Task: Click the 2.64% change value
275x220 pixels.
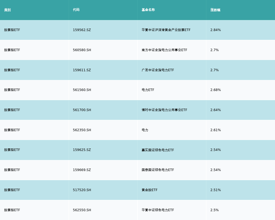Action: 216,110
